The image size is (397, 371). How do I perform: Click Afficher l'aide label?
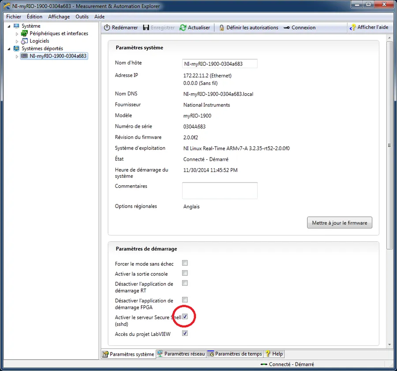[373, 27]
